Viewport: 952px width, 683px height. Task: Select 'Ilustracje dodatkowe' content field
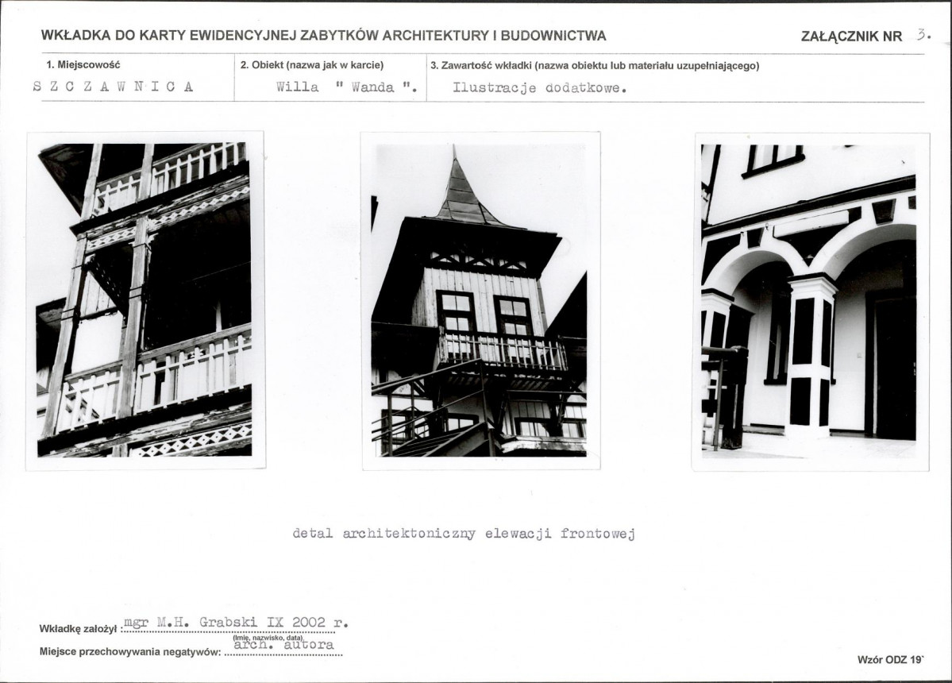click(539, 88)
